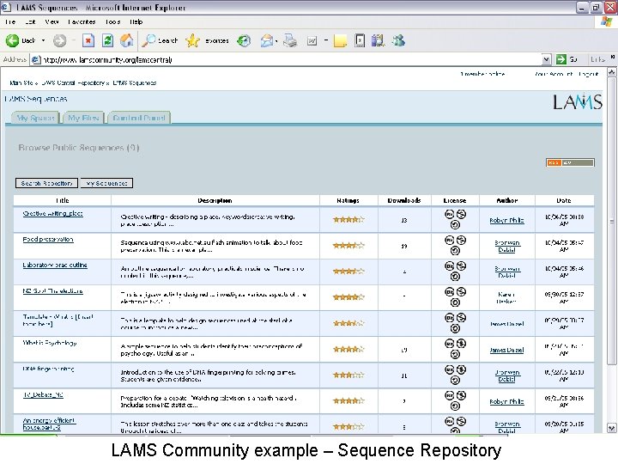
Task: Click the vertical scrollbar thumb
Action: [611, 221]
